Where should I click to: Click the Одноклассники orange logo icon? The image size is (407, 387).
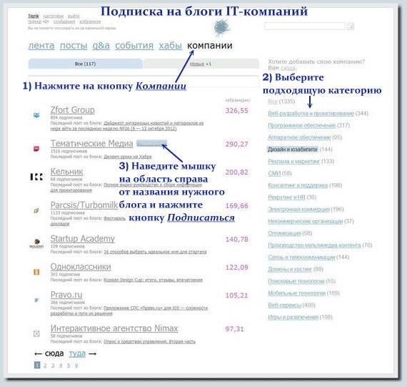[x=36, y=272]
